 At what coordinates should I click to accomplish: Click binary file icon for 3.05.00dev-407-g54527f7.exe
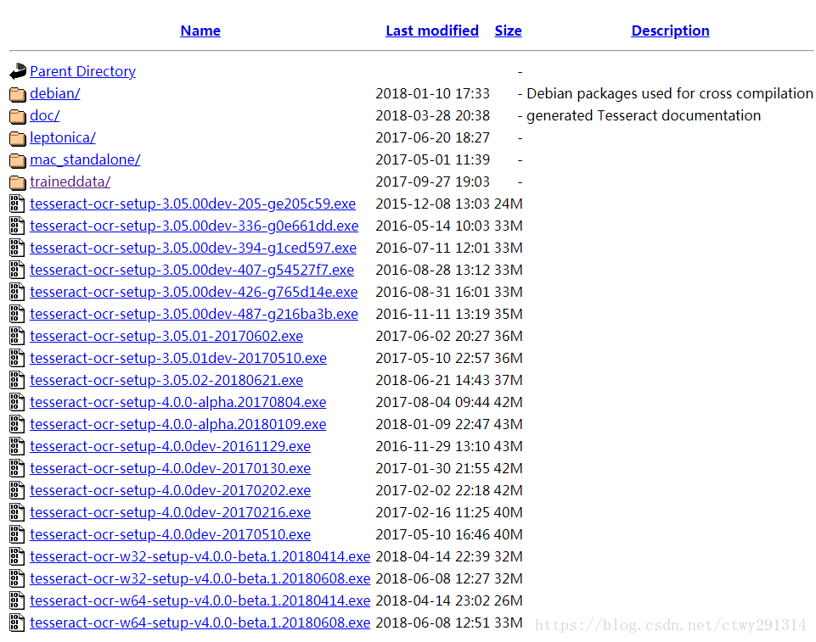point(17,270)
